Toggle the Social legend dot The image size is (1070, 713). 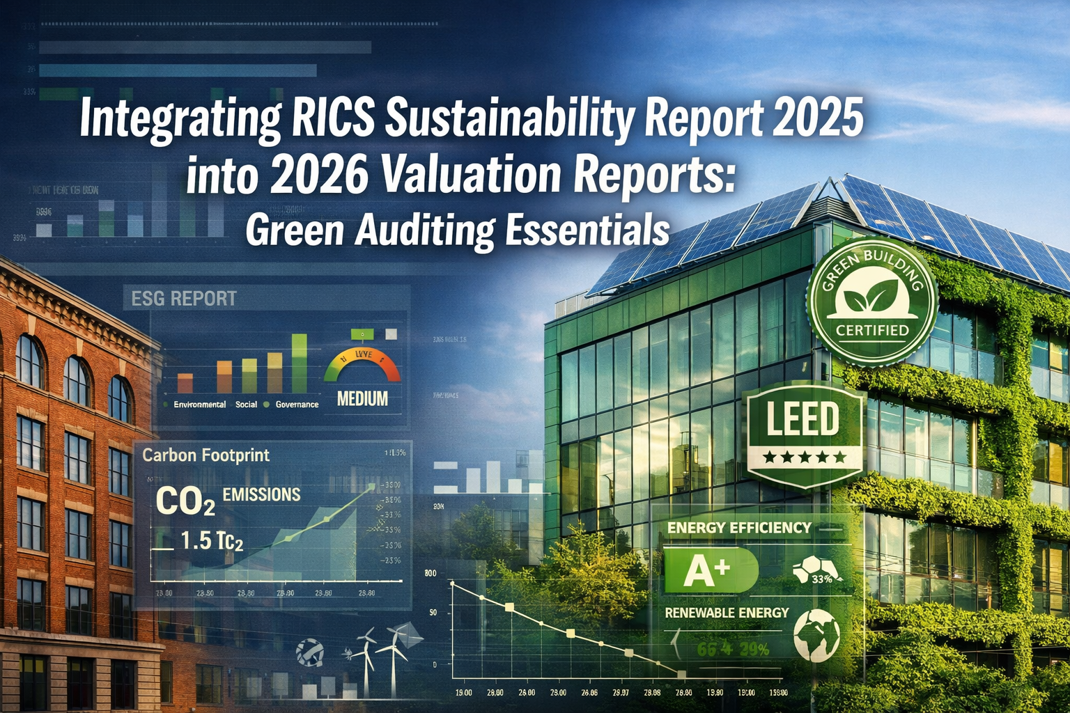point(230,403)
